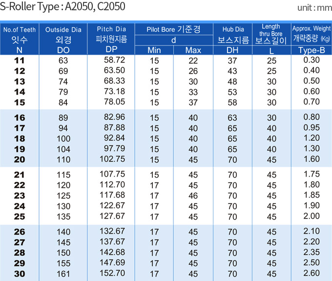Select outside diameter value 125
This screenshot has width=332, height=281.
point(63,196)
